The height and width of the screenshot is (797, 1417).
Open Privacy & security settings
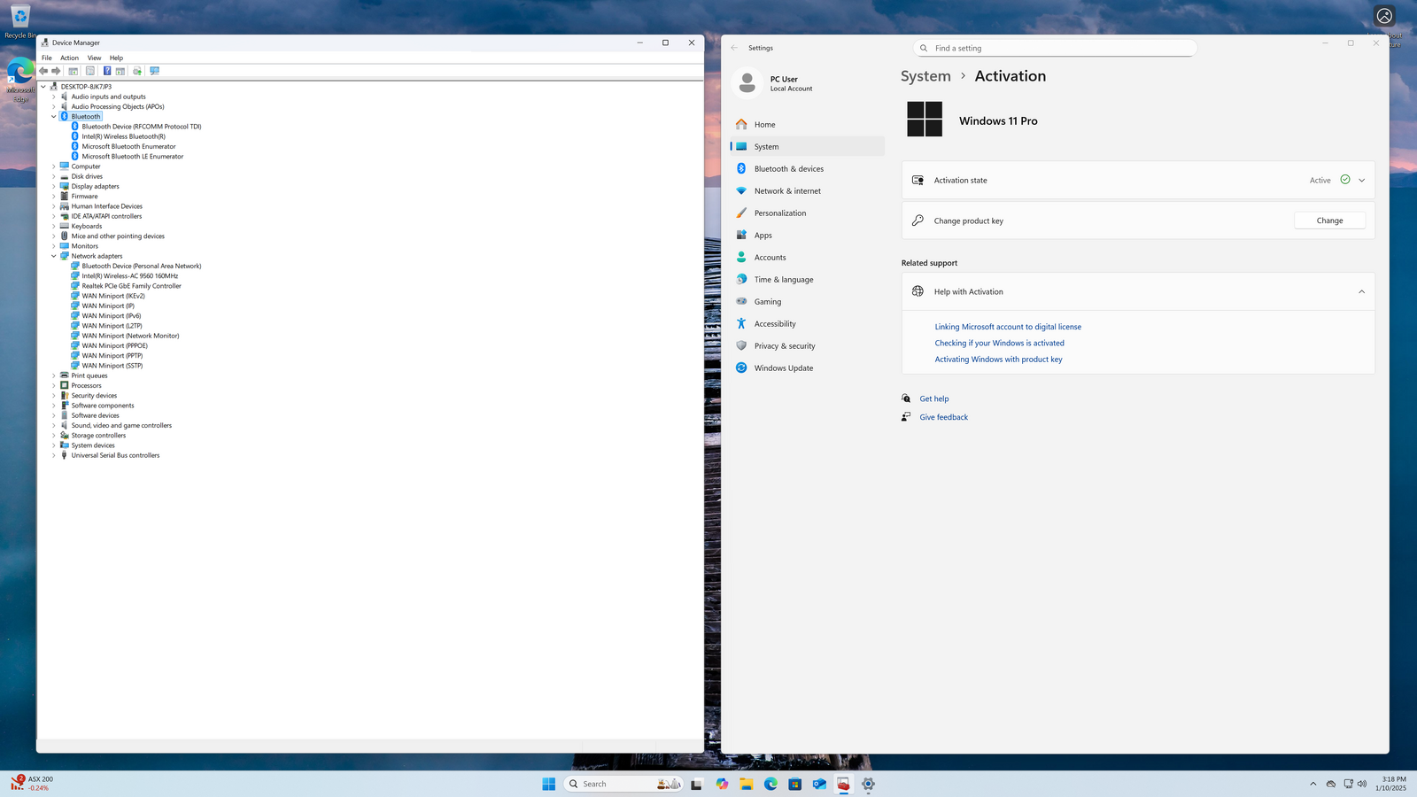(784, 346)
